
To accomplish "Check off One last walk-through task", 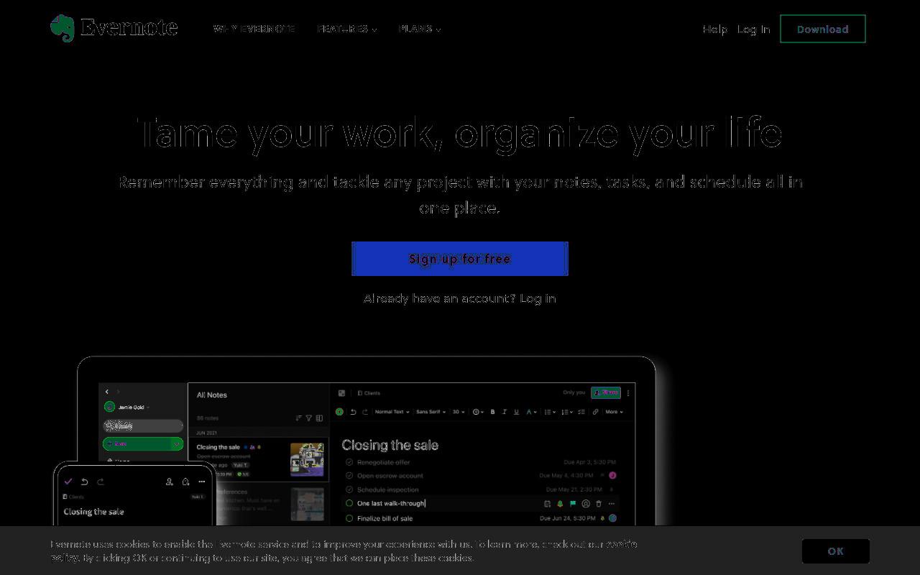I will coord(349,503).
